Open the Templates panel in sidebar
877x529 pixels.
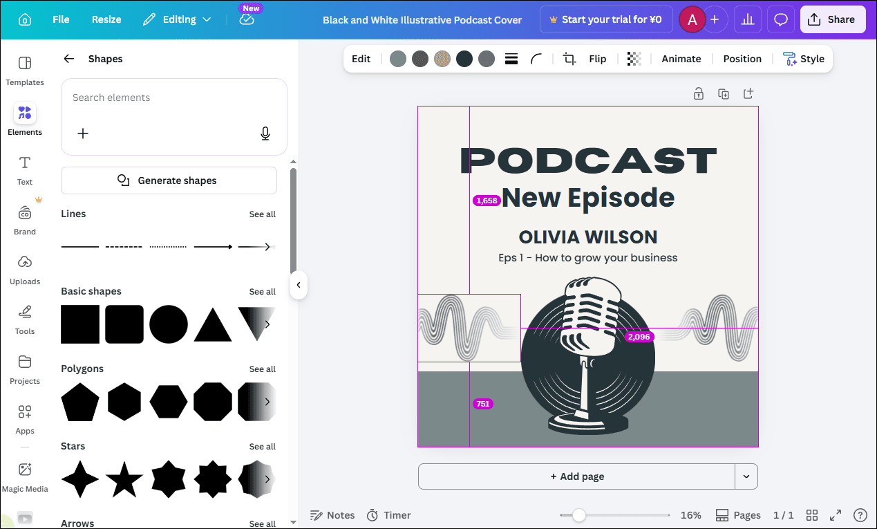24,69
